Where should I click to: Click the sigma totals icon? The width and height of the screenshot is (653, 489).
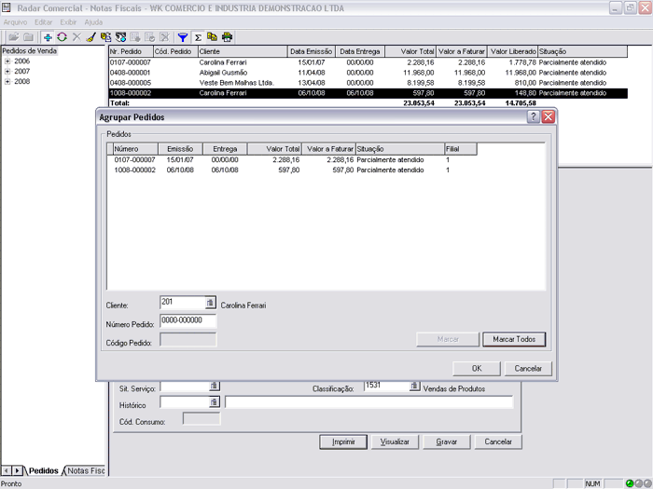point(198,37)
